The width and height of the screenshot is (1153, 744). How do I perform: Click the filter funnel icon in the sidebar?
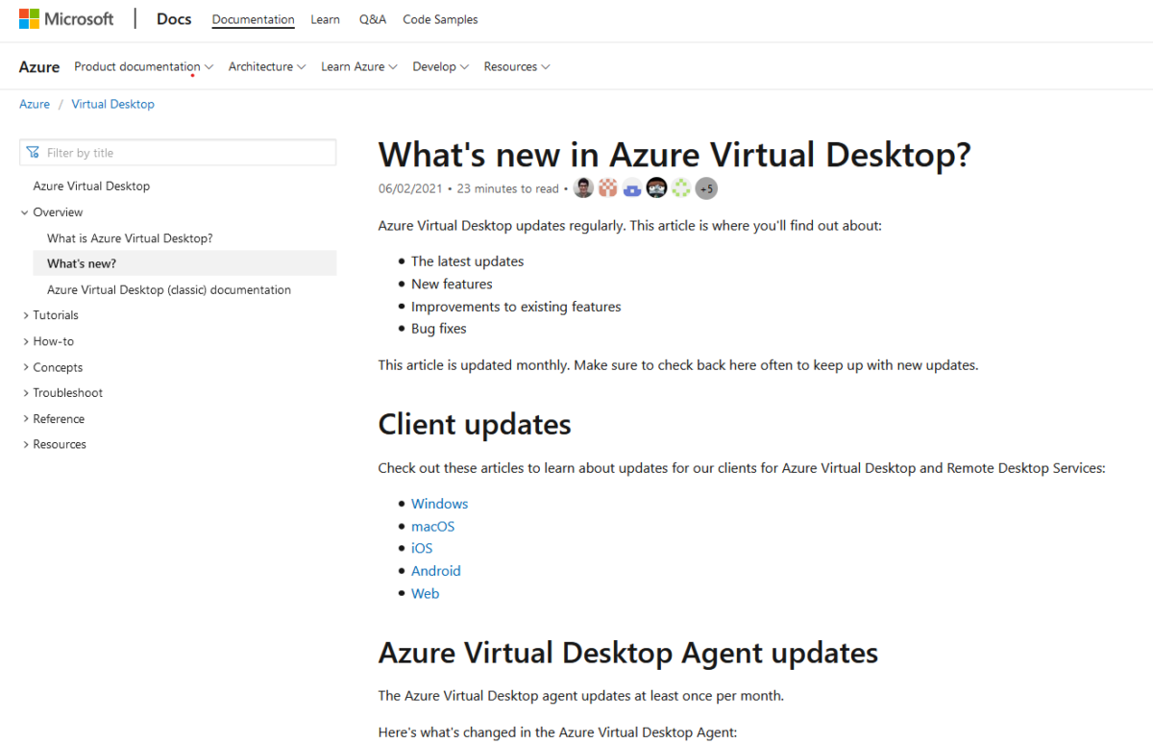pos(34,152)
